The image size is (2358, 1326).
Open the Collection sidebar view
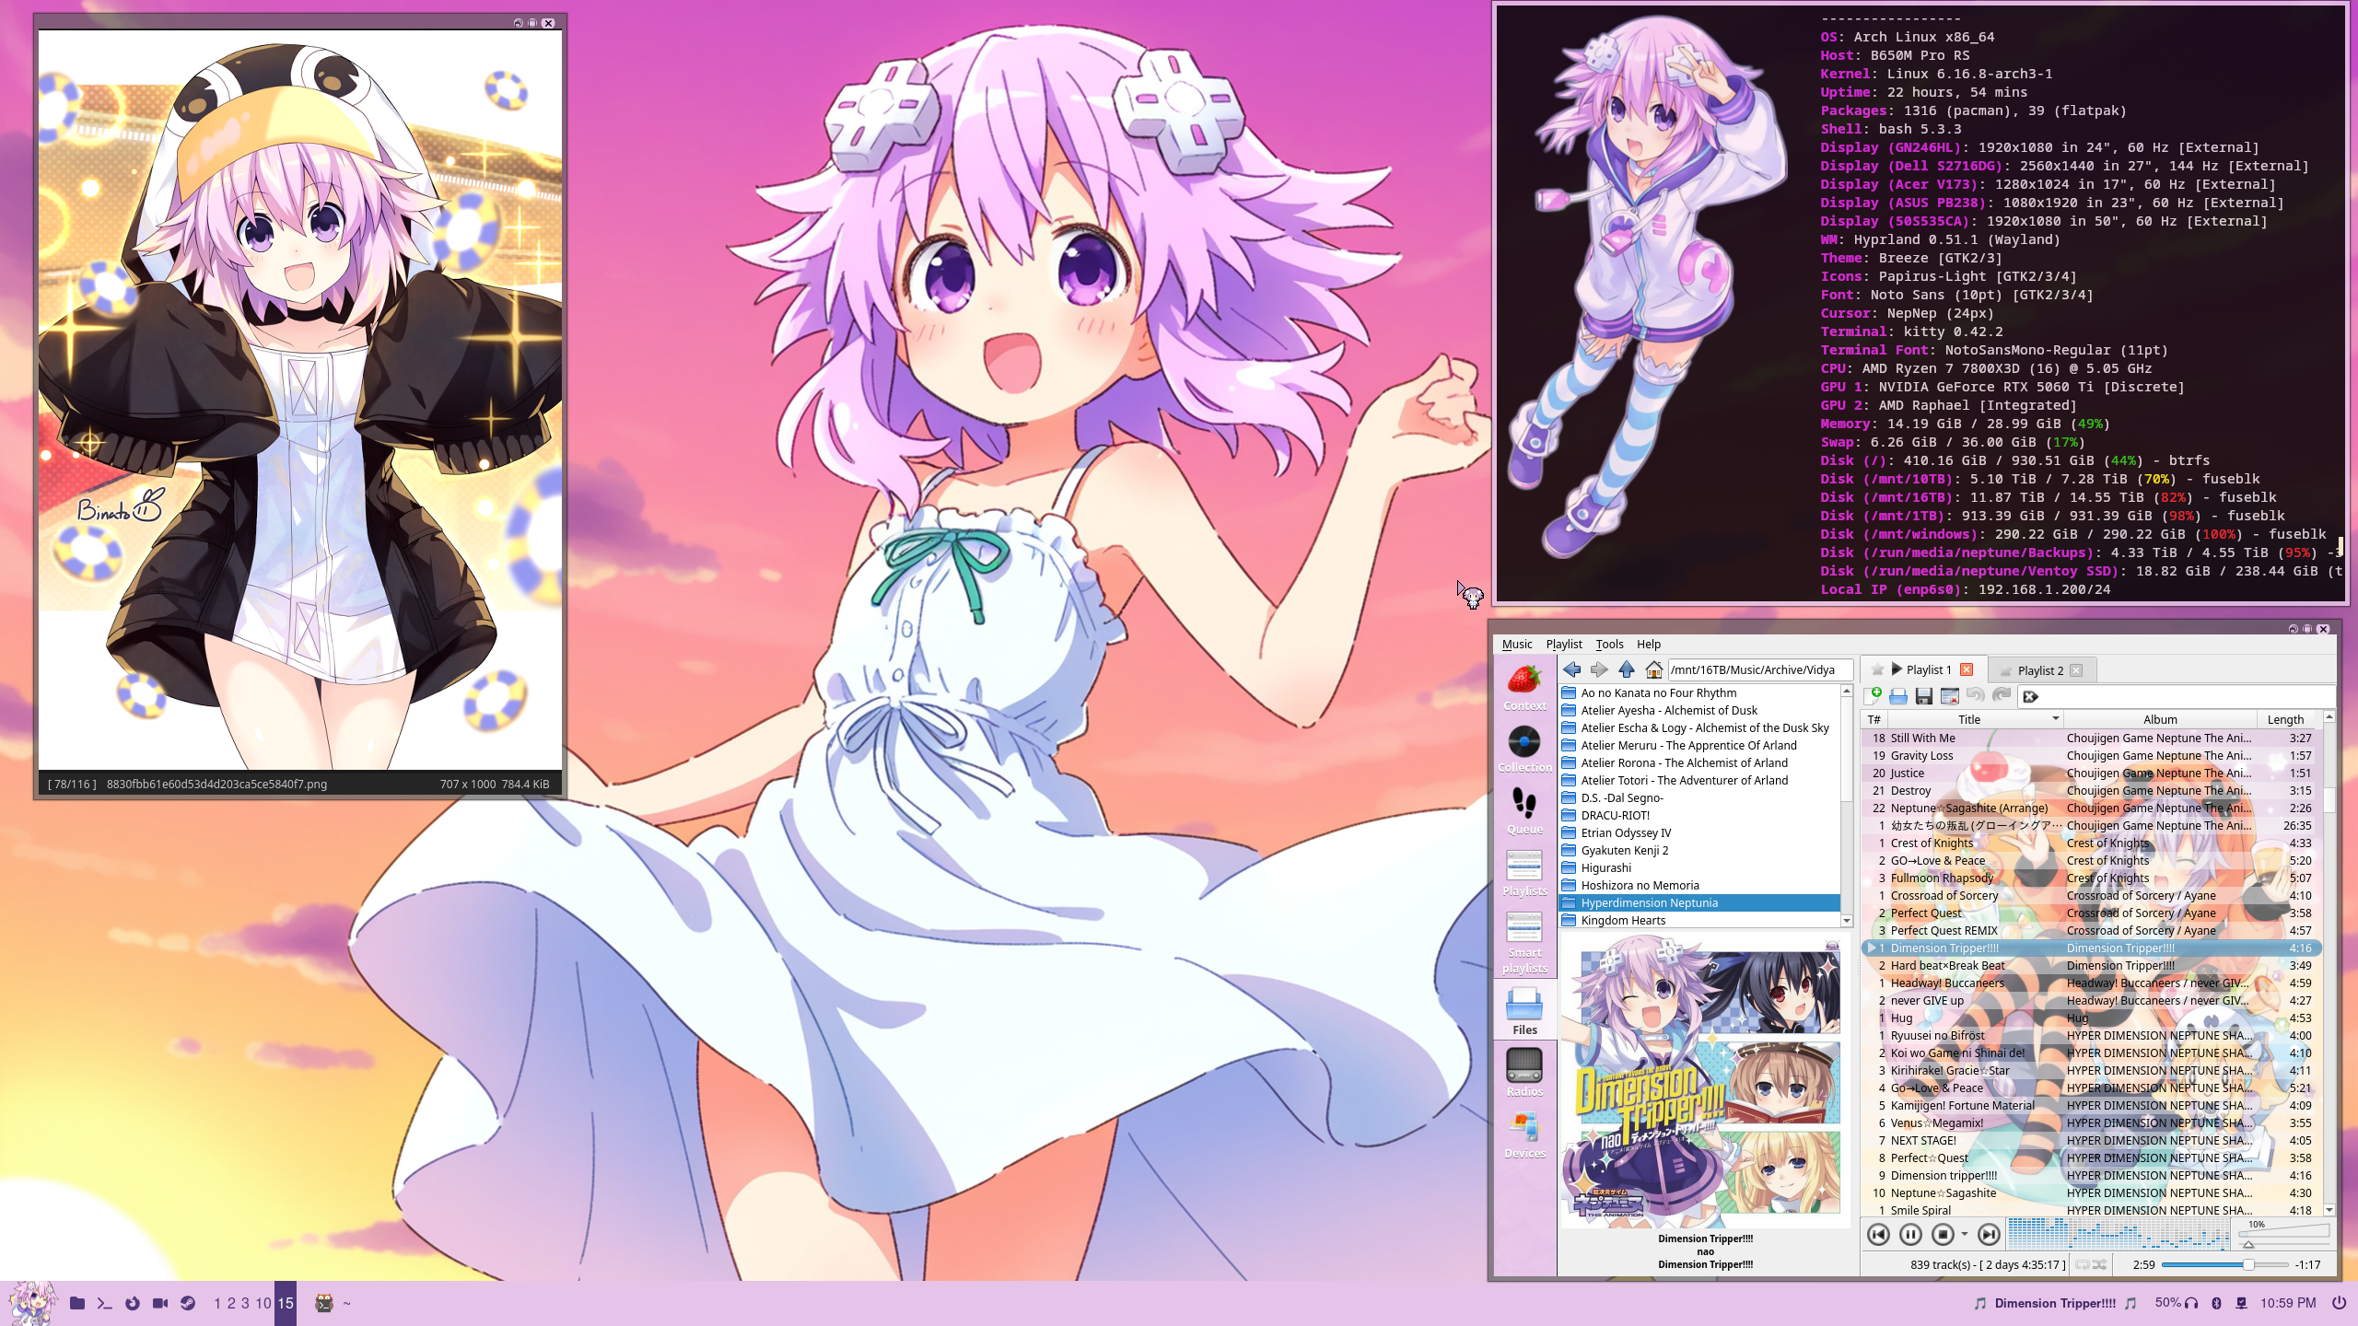[x=1524, y=749]
